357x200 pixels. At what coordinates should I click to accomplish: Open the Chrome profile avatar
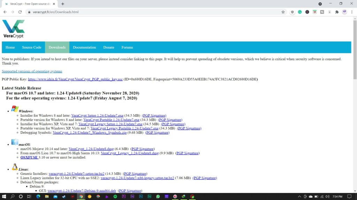click(x=344, y=12)
